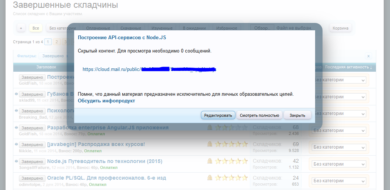Click Завершено label on Губанов row
390x190 pixels.
pyautogui.click(x=32, y=94)
